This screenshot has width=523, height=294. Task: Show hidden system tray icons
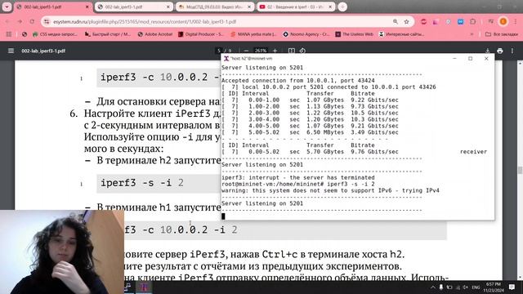[432, 287]
